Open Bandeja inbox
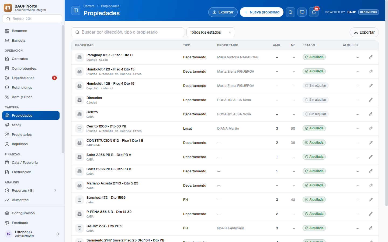This screenshot has height=242, width=388. 31,41
